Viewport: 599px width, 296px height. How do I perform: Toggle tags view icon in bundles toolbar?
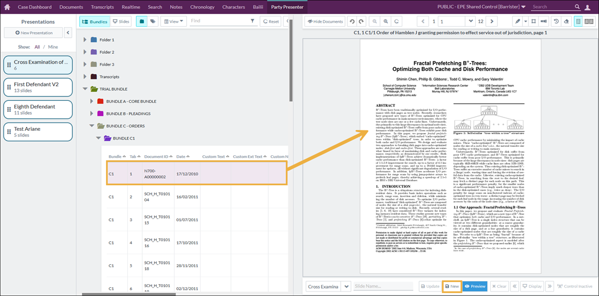click(153, 21)
